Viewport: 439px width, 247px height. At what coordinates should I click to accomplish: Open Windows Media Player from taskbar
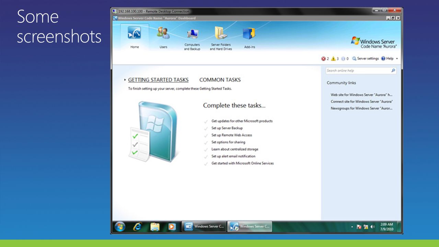point(172,226)
